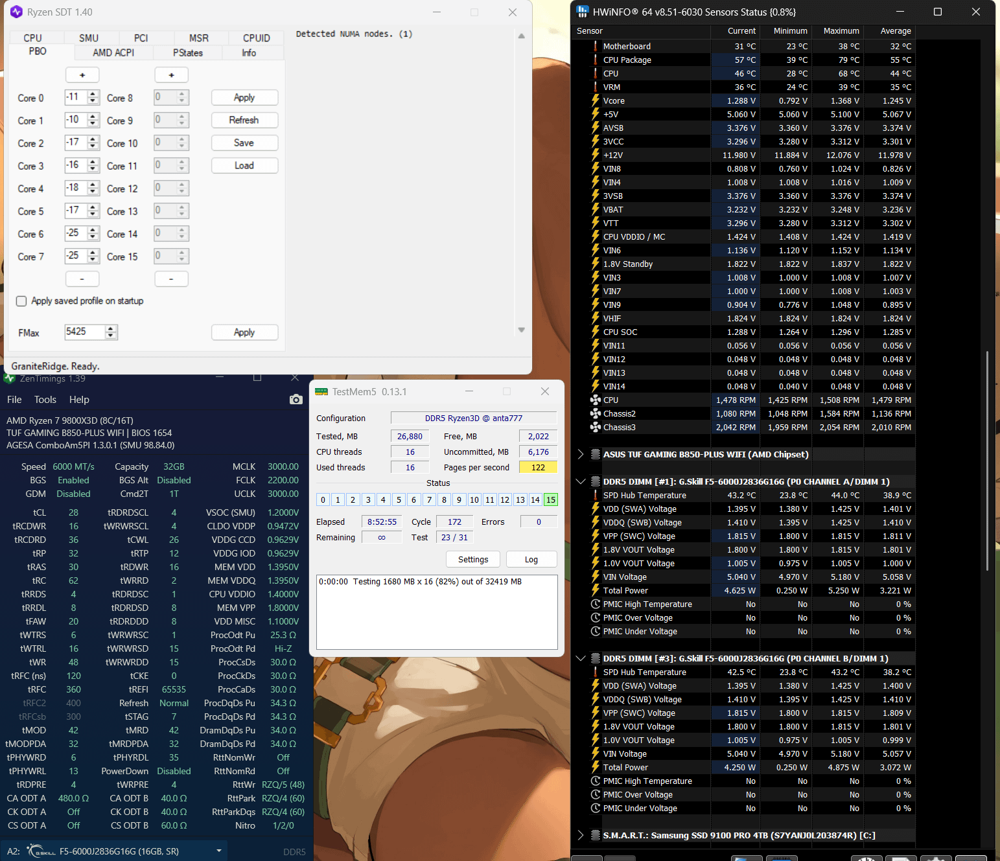Open the PCI tab in Ryzen SDT
The width and height of the screenshot is (1000, 861).
point(141,38)
